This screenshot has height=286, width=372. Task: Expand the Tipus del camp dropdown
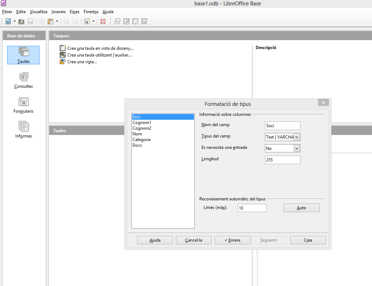click(x=297, y=137)
